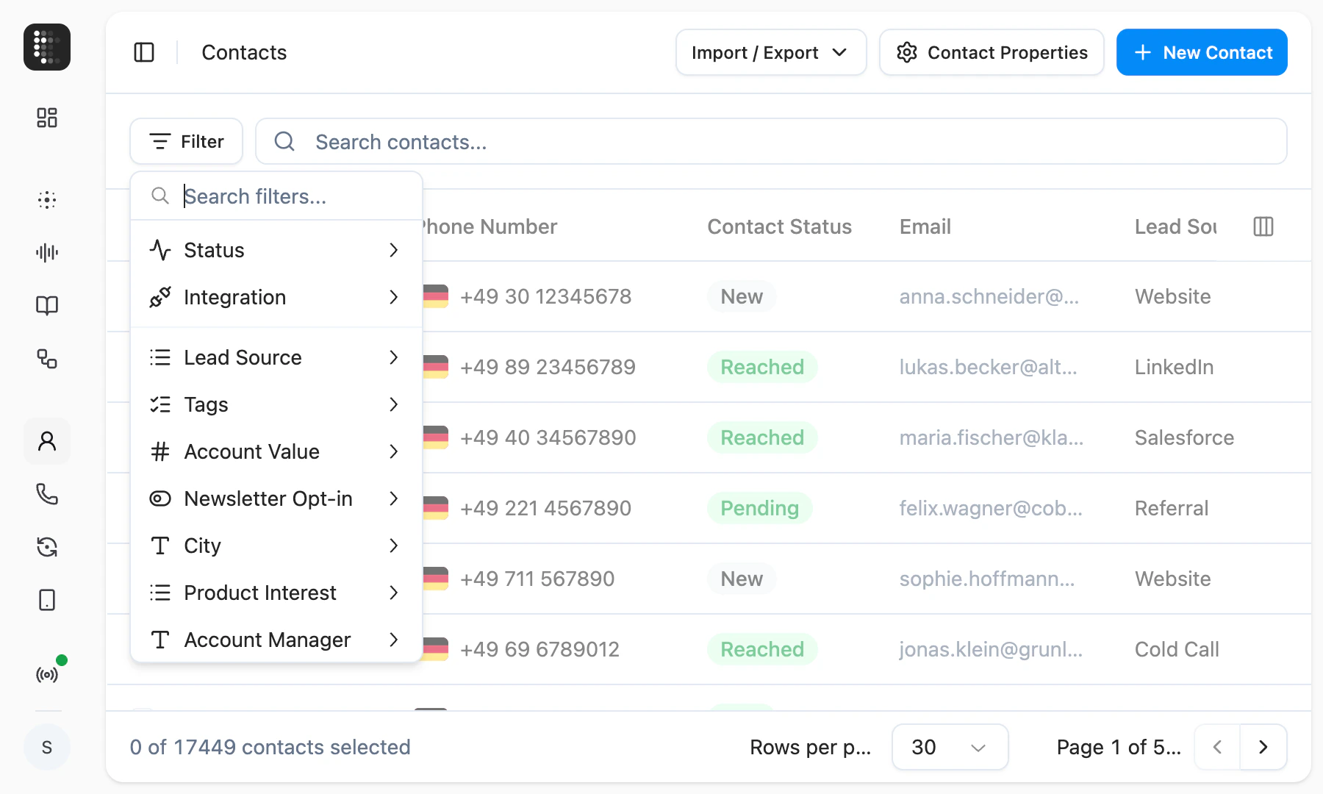Screen dimensions: 1323x794
Task: Click the Tags checklist icon
Action: 160,404
